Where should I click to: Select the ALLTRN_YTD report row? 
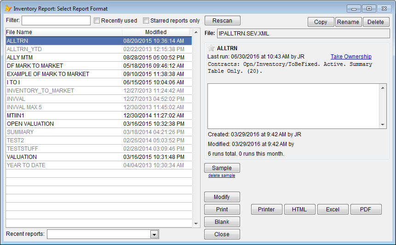(x=99, y=49)
